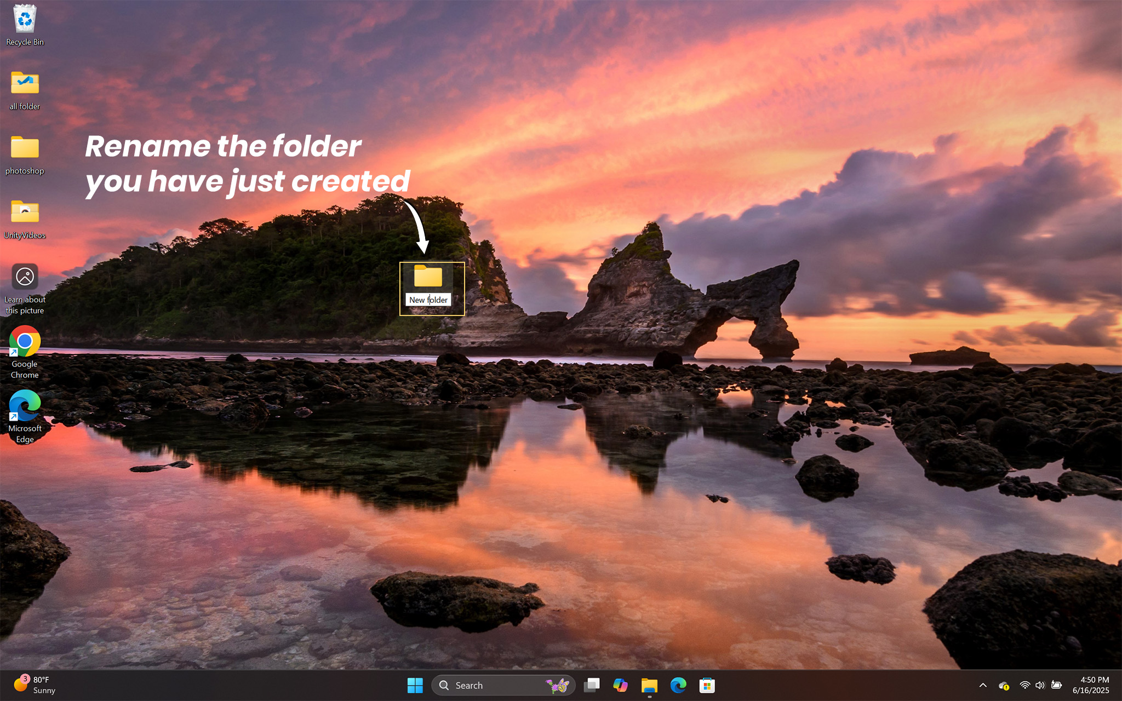The height and width of the screenshot is (701, 1122).
Task: Click 'Learn about this picture' icon
Action: [25, 277]
